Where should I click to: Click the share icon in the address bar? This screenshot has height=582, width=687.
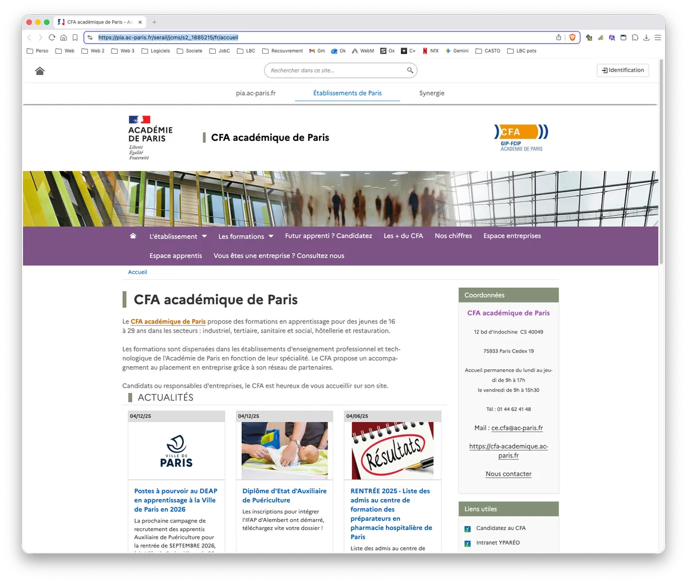tap(559, 37)
